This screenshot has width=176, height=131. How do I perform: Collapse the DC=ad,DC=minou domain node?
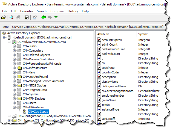[9, 42]
